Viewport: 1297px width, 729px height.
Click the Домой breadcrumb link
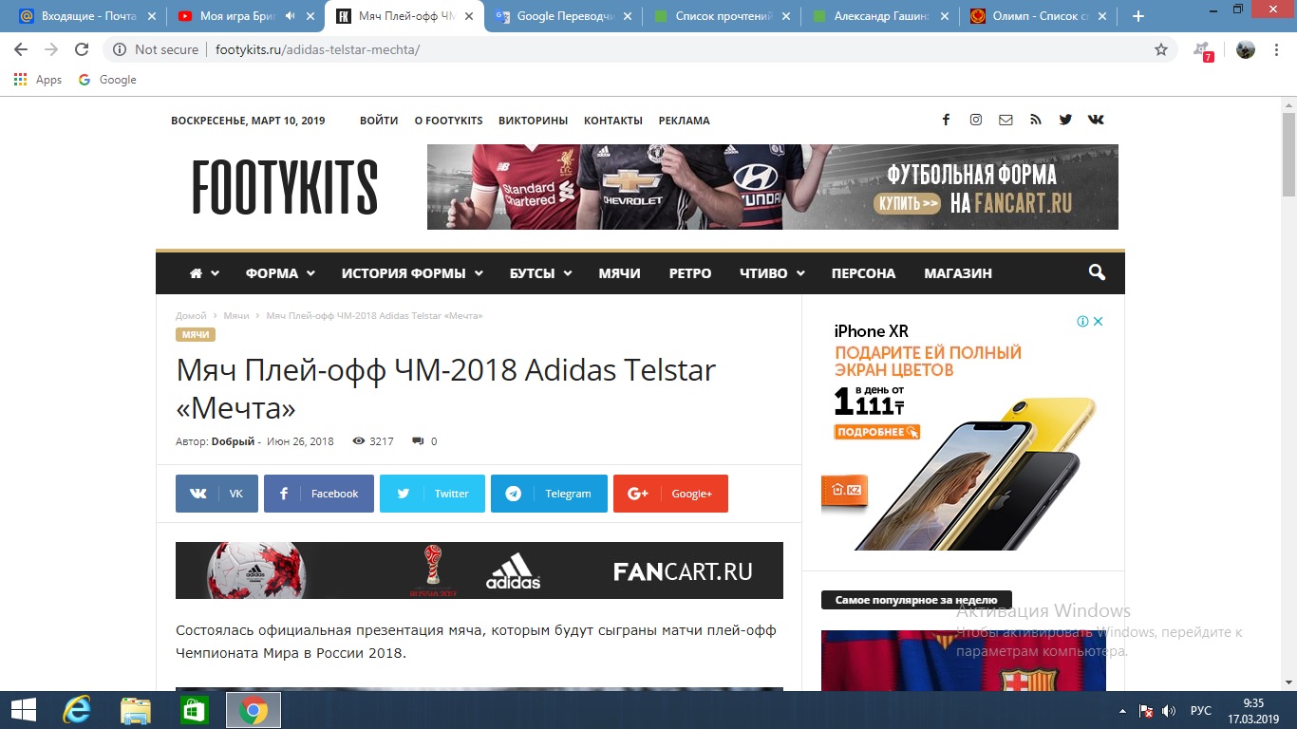[191, 315]
